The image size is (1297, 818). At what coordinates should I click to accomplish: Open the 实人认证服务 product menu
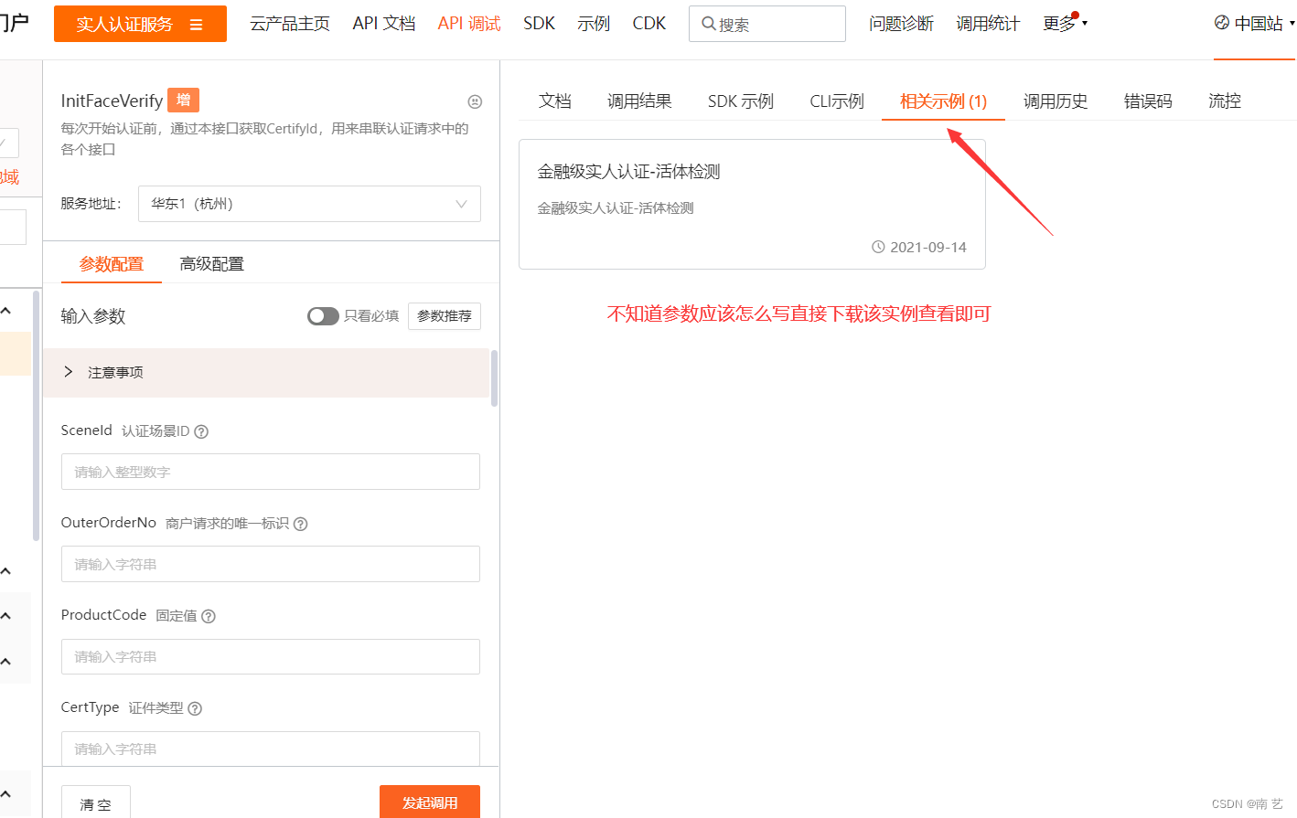point(140,24)
